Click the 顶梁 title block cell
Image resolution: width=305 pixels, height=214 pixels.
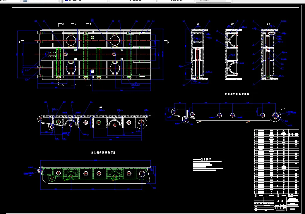coord(280,201)
